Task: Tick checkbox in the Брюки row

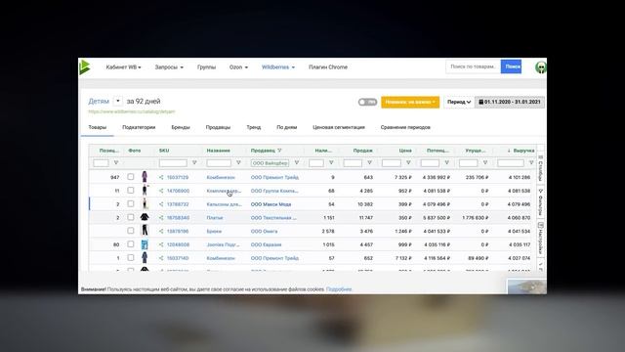Action: click(x=131, y=231)
